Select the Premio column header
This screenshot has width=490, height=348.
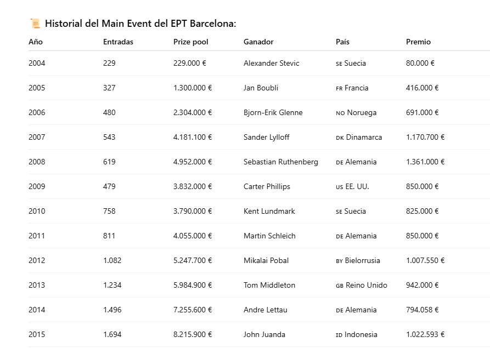(x=418, y=42)
